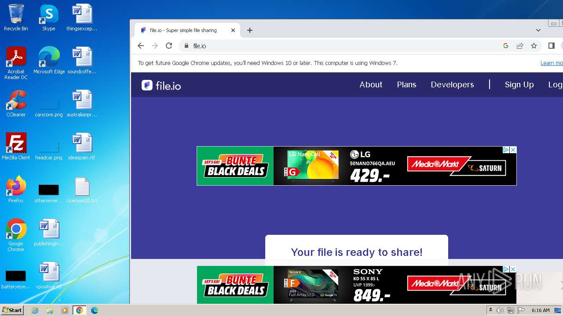Click the file.io address bar URL
This screenshot has width=563, height=316.
[x=200, y=46]
